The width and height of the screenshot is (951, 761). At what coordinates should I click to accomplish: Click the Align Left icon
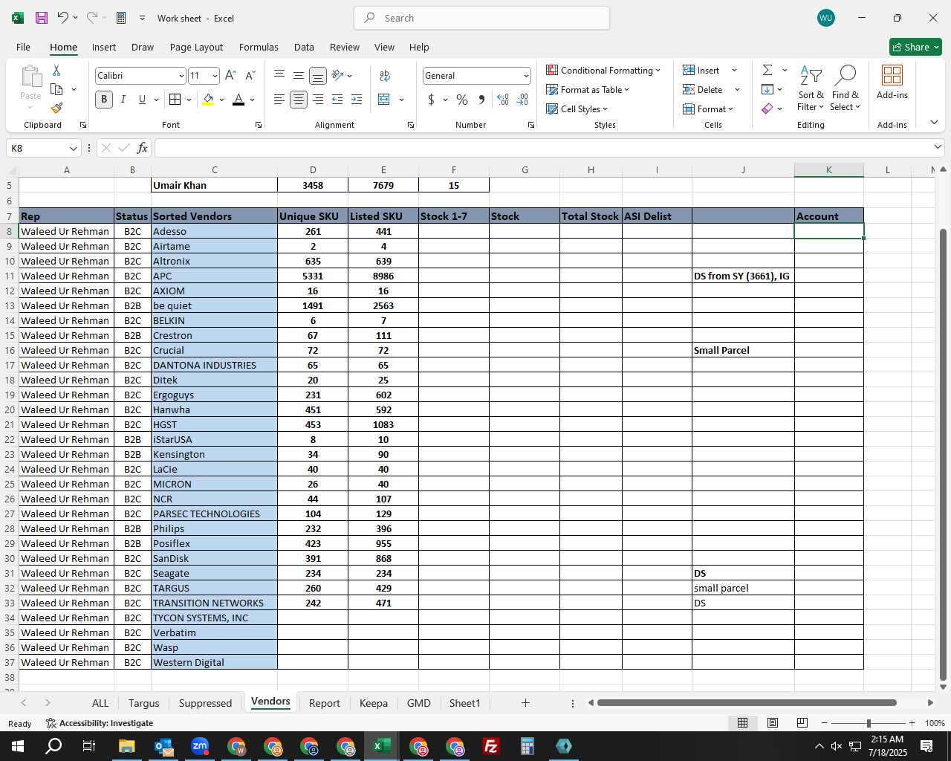tap(279, 100)
